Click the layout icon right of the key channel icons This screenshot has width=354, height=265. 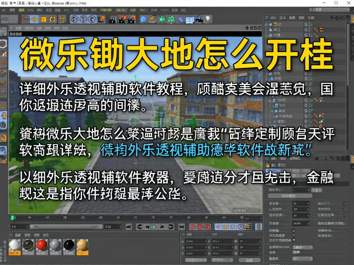[x=258, y=227]
